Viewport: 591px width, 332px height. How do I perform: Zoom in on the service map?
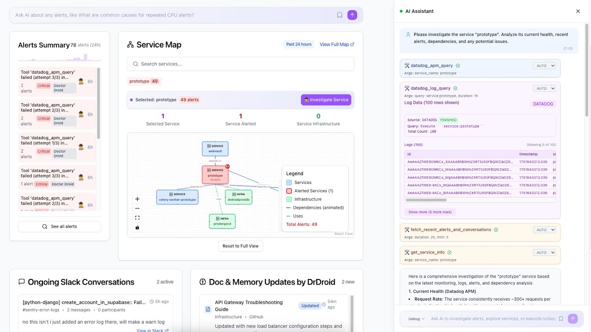click(137, 199)
